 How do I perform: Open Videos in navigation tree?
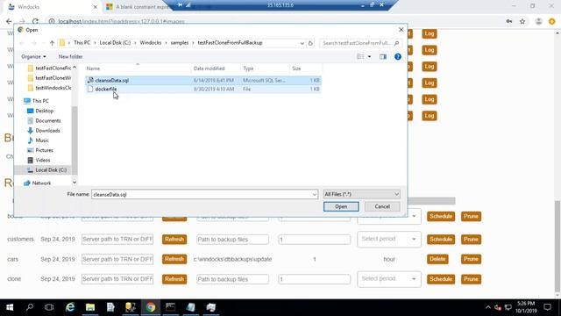point(39,160)
